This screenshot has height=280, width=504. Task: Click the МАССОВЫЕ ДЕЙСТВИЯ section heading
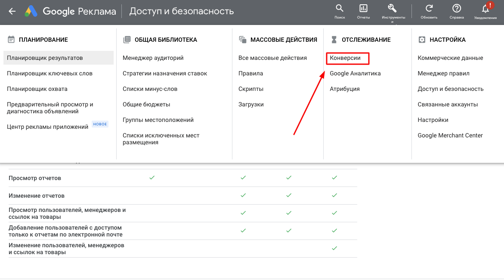[x=284, y=40]
